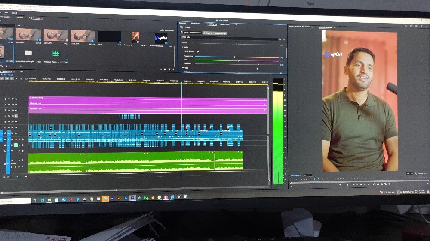Open Timeline Display Settings wrench icon

(21, 79)
